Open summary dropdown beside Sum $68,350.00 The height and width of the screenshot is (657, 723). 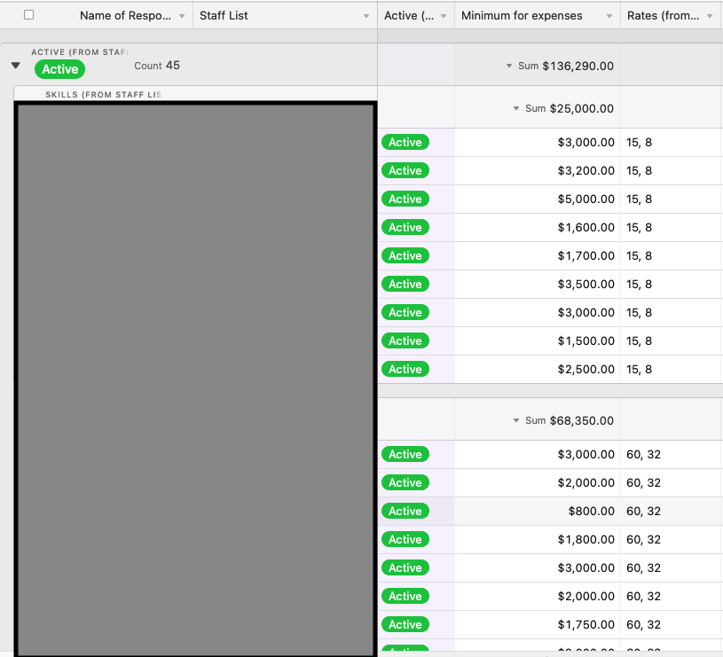(x=516, y=420)
